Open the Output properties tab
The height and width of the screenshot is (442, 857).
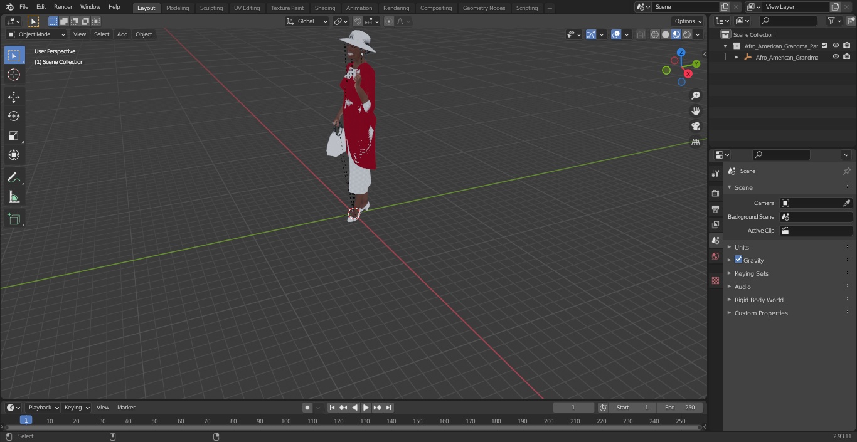715,209
